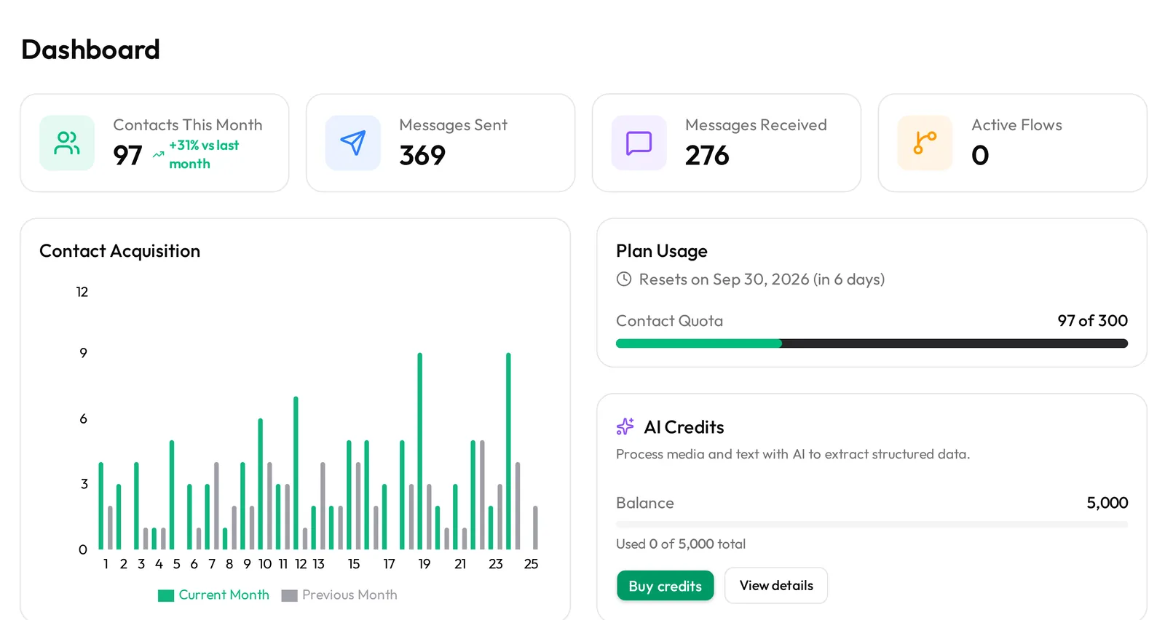
Task: Click the Contacts This Month people icon
Action: pos(67,143)
